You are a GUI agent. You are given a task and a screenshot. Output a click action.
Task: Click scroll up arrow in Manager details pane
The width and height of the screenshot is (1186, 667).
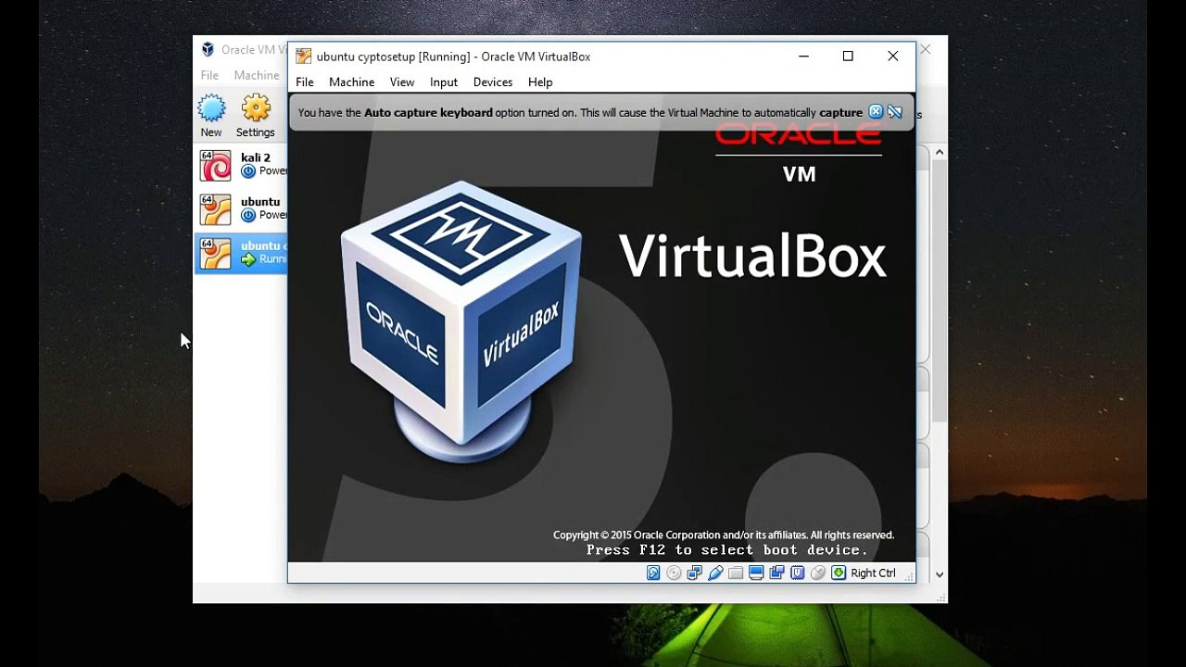[940, 152]
